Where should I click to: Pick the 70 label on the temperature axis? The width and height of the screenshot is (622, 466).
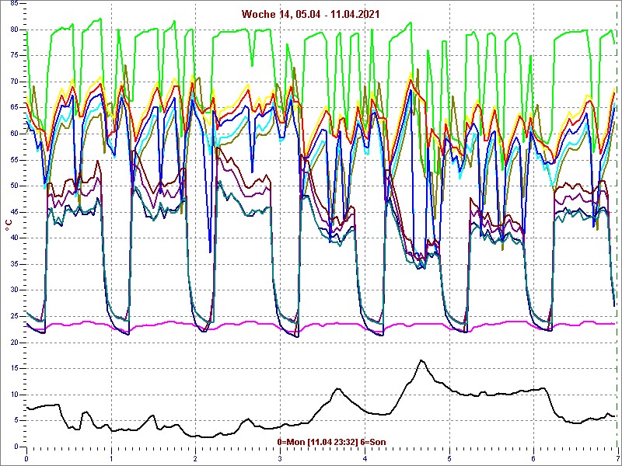coord(14,82)
